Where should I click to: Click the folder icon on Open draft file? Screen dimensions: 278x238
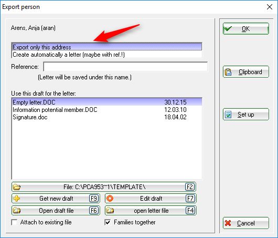[17, 211]
